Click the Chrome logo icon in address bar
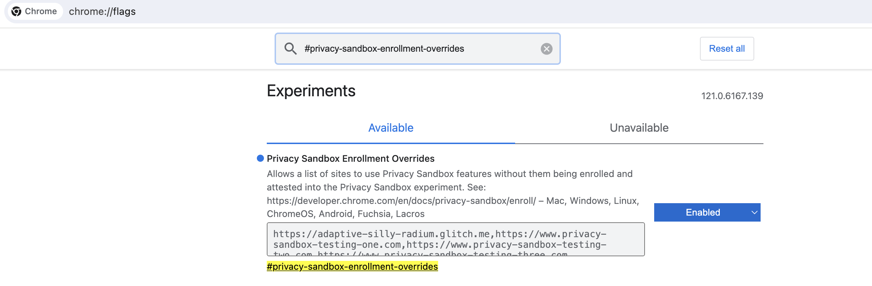 (x=16, y=11)
